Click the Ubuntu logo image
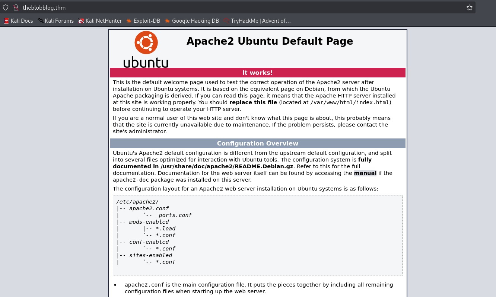The image size is (496, 297). pyautogui.click(x=146, y=49)
